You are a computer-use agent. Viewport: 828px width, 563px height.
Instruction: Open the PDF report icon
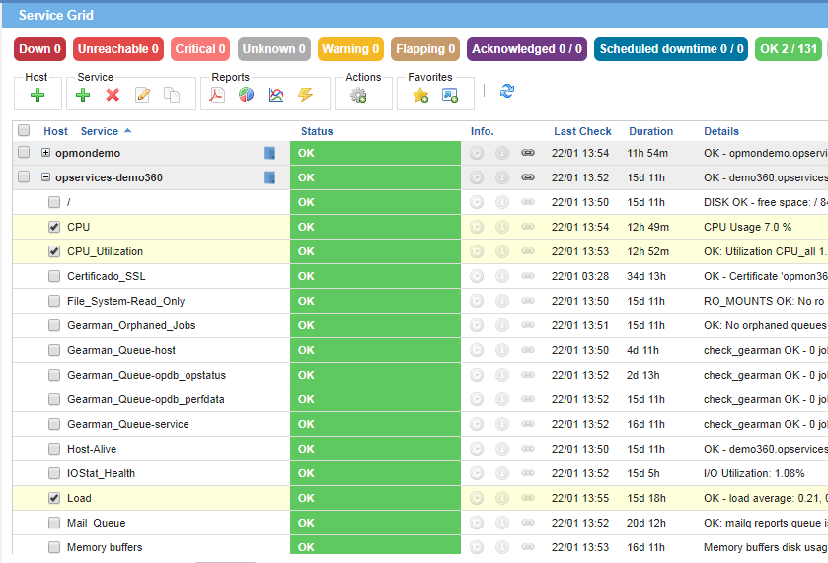[218, 95]
